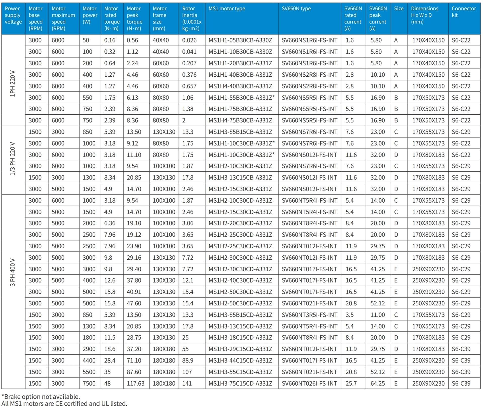Click motor power value 4400
The width and height of the screenshot is (483, 407).
[89, 360]
